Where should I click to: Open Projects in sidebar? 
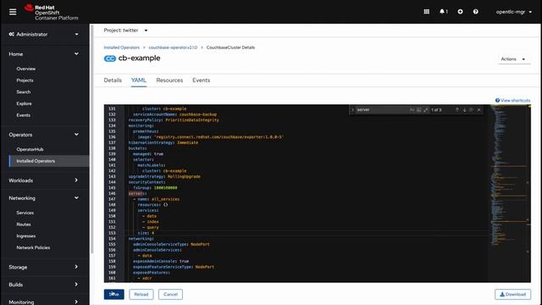click(25, 80)
